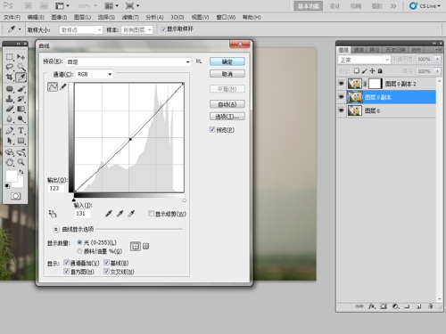Screen dimensions: 446x334
Task: Switch to the 历史记录 history tab
Action: click(395, 50)
